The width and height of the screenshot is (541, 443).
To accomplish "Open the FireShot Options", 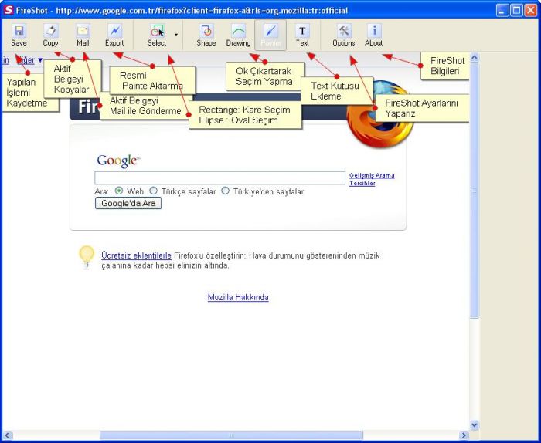I will [344, 35].
